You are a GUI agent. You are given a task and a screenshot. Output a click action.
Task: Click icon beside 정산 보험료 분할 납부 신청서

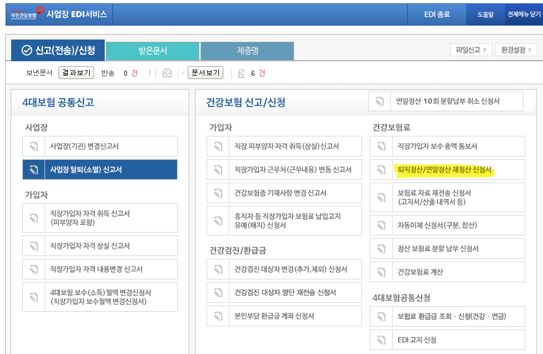tap(381, 248)
